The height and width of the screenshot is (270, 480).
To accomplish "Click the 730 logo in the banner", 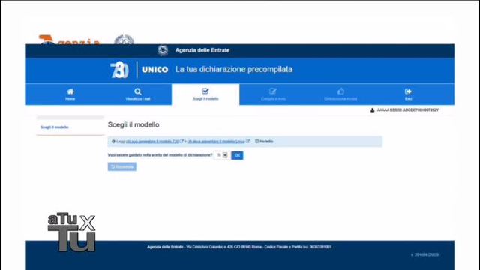I will click(x=119, y=70).
